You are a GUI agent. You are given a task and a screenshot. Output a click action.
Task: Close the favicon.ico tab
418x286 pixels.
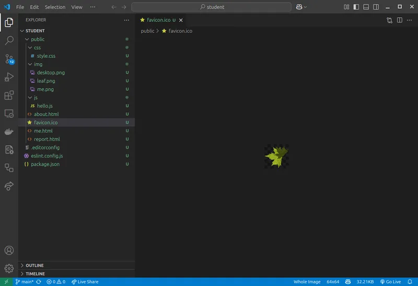point(181,20)
